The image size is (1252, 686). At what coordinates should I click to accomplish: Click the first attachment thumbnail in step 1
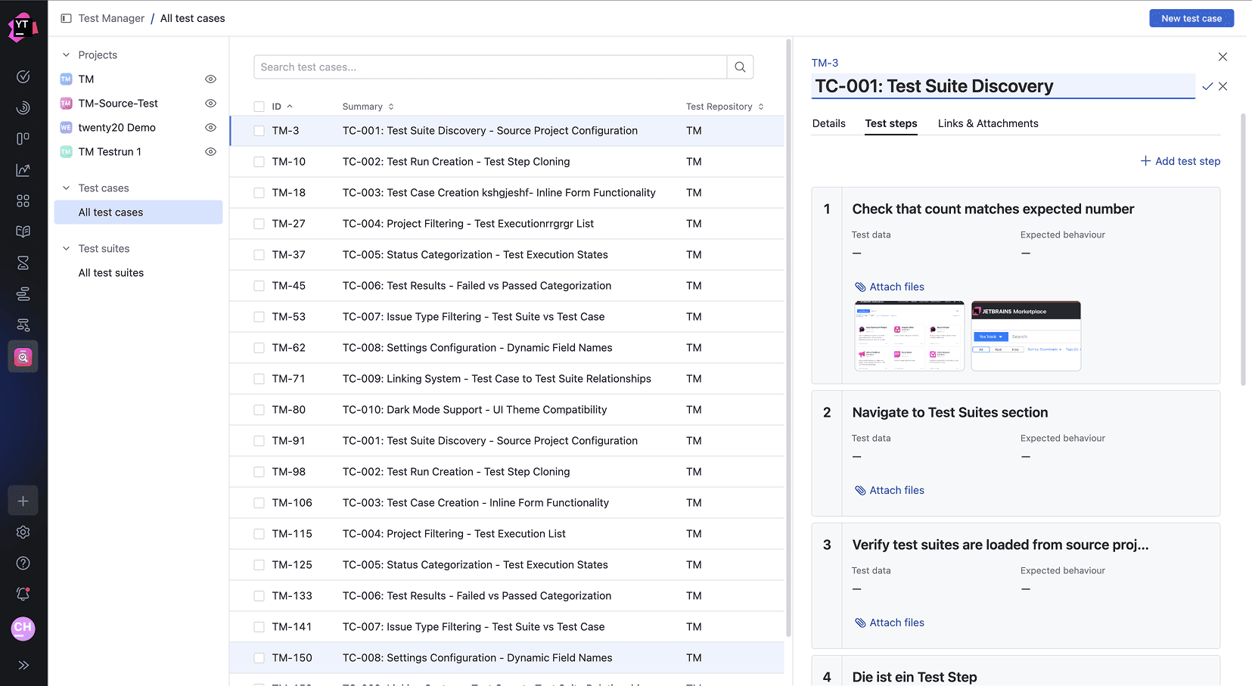point(909,335)
